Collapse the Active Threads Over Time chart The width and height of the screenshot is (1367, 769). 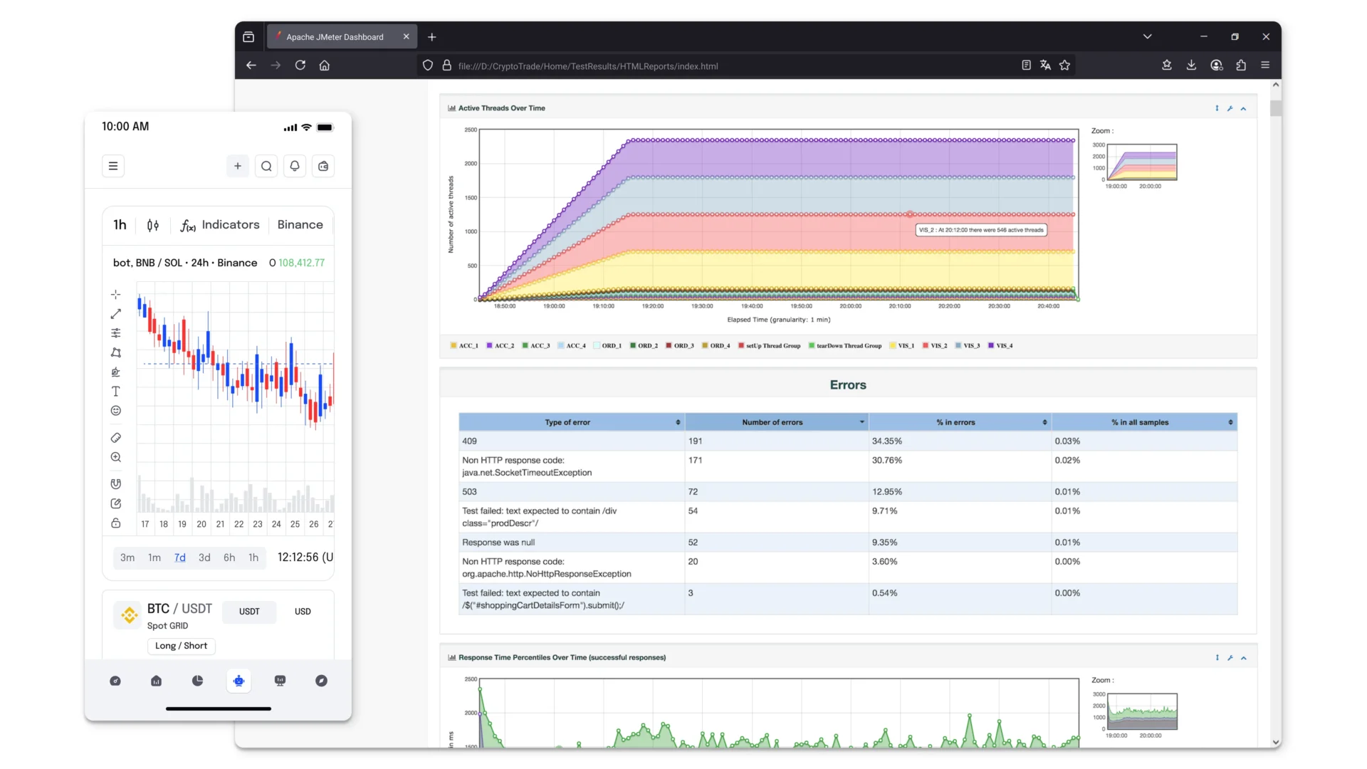tap(1243, 108)
